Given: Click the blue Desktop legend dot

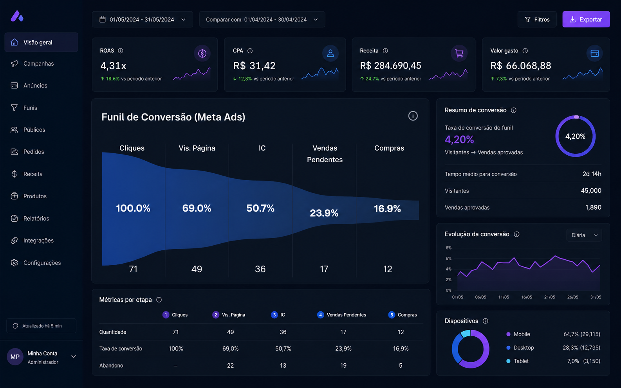Looking at the screenshot, I should click(508, 348).
